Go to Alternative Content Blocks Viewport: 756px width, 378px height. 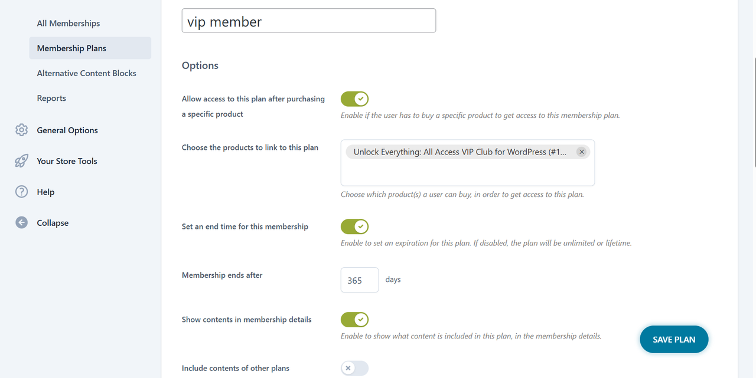click(x=86, y=73)
